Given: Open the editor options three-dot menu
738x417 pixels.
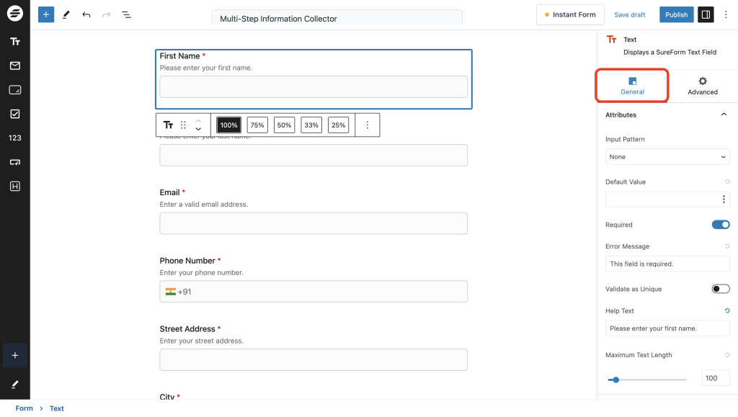Looking at the screenshot, I should click(x=726, y=14).
